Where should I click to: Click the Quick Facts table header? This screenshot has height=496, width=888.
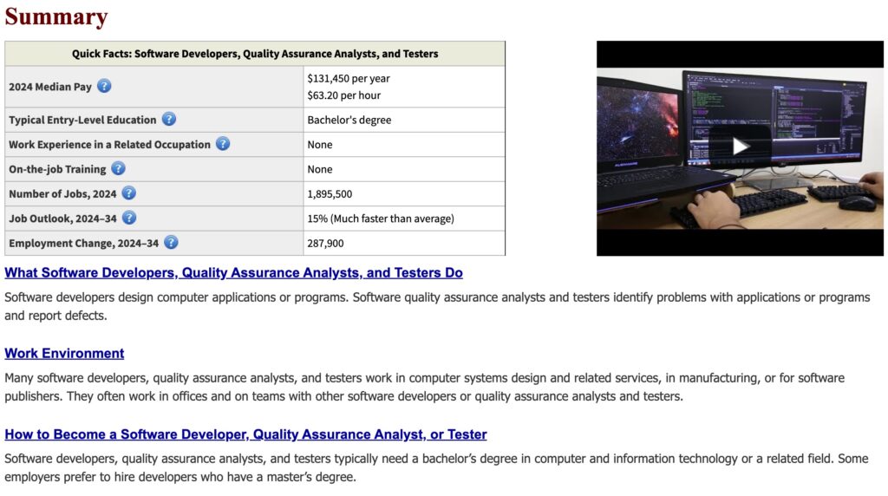(x=255, y=54)
